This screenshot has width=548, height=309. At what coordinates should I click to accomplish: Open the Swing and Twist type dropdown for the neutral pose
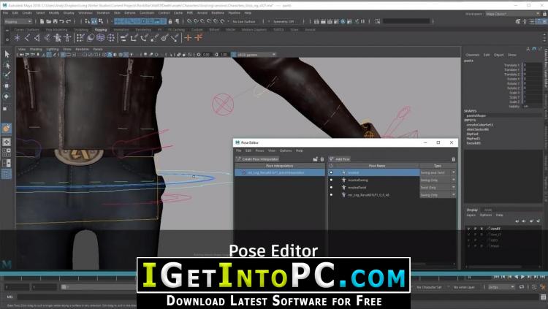click(438, 172)
